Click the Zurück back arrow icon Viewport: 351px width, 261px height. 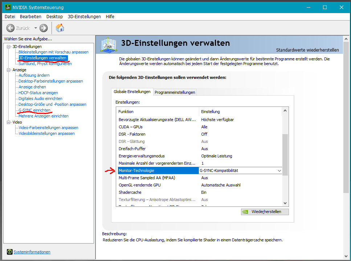tap(10, 28)
